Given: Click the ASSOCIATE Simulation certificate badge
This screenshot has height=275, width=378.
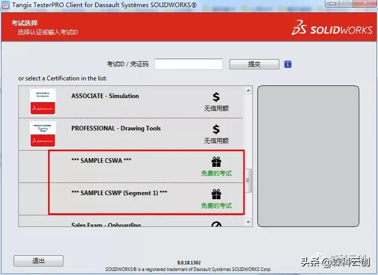Looking at the screenshot, I should pyautogui.click(x=43, y=102).
